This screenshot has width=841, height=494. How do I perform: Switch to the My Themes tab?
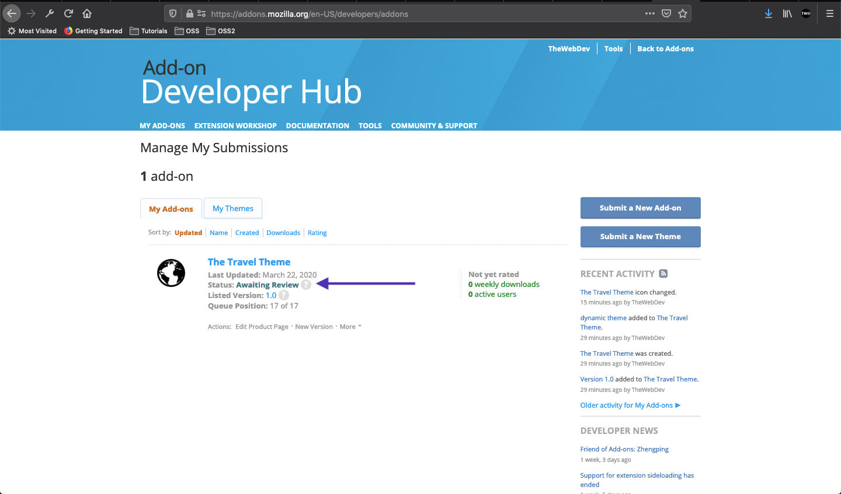[x=233, y=208]
